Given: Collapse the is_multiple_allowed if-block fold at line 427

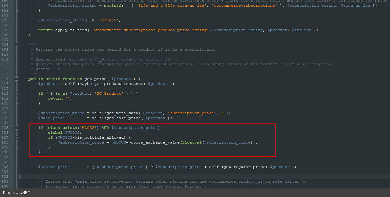Looking at the screenshot, I should [x=16, y=137].
